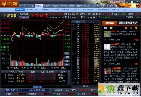
Task: Open the 中投赵丹丹 post avatar
Action: pyautogui.click(x=107, y=71)
